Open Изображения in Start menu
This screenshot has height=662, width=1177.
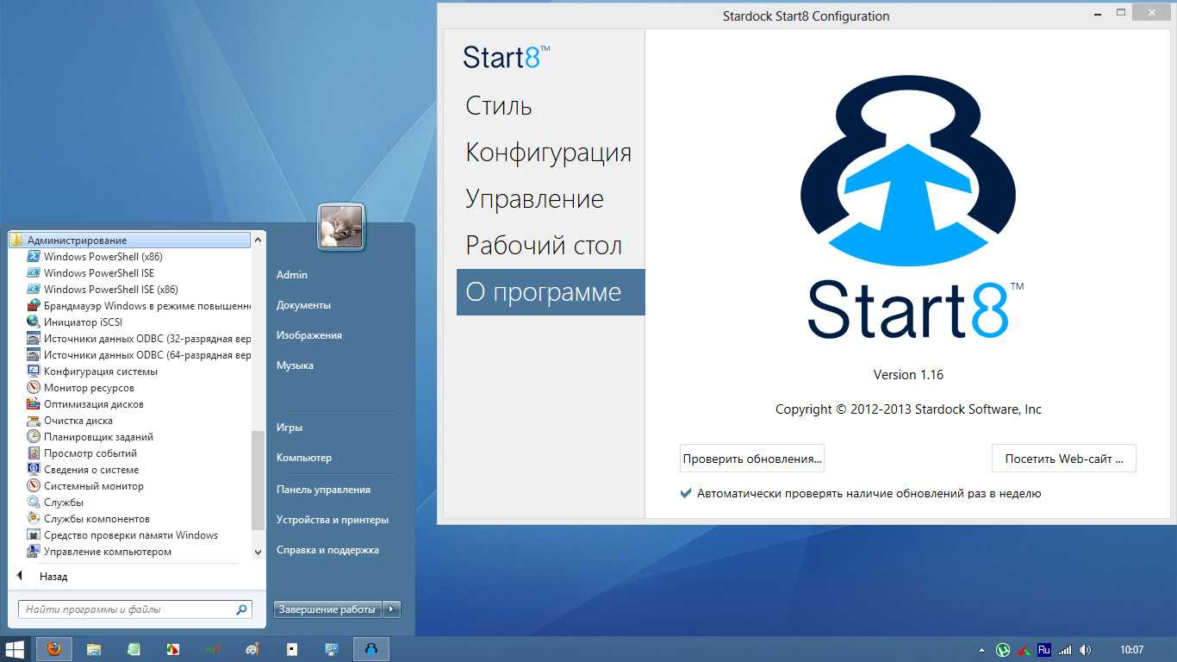[x=309, y=335]
